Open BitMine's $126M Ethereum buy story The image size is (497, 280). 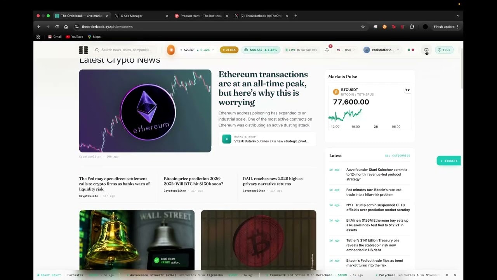pos(377,225)
